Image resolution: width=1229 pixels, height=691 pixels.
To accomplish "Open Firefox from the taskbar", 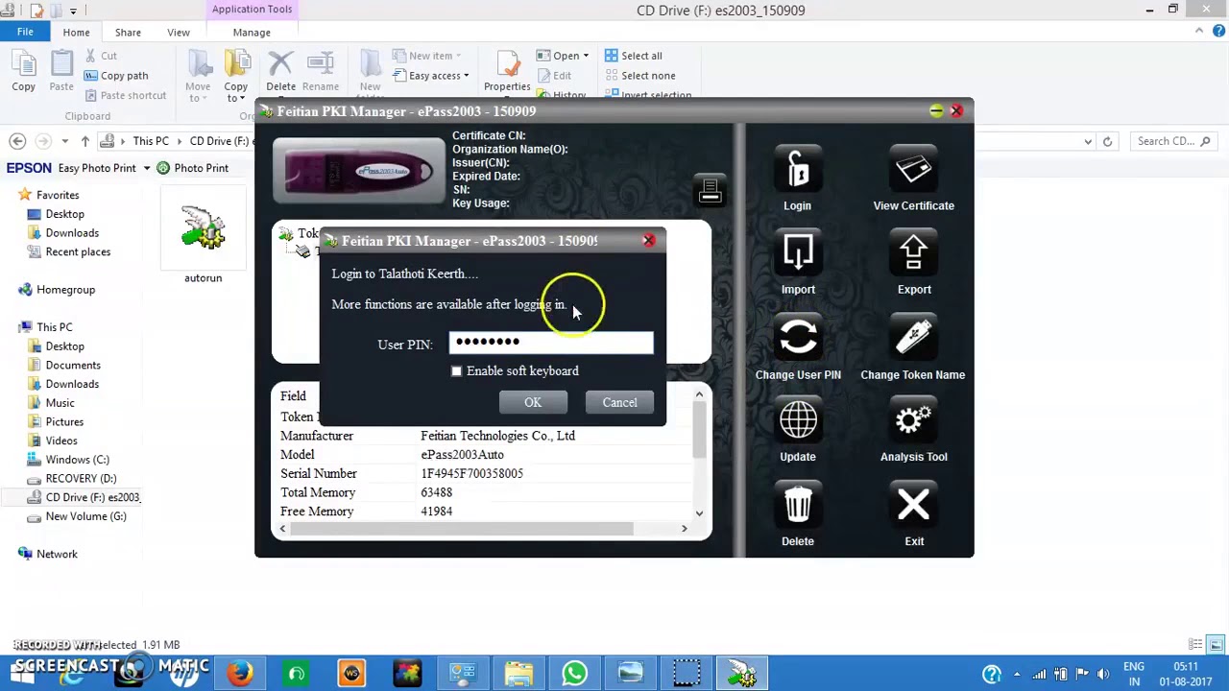I will click(240, 673).
